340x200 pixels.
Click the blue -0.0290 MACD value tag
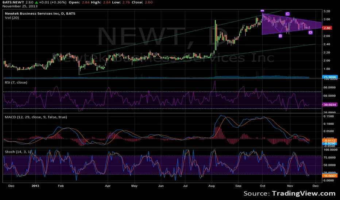point(329,144)
